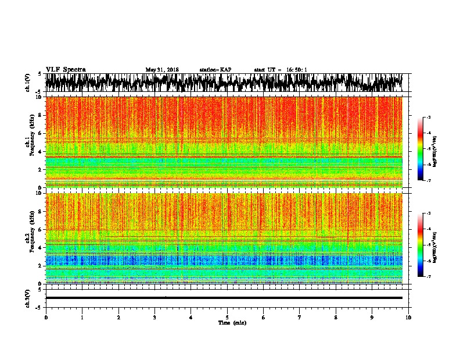Click the 'ch.1(V)' axis label
Image resolution: width=460 pixels, height=356 pixels.
tap(27, 83)
